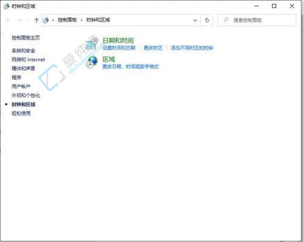
Task: Select 时钟和区域 sidebar category
Action: tap(23, 104)
